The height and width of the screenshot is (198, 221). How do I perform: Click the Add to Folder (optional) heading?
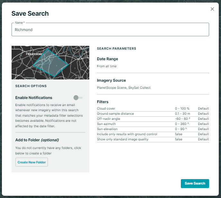tap(37, 140)
